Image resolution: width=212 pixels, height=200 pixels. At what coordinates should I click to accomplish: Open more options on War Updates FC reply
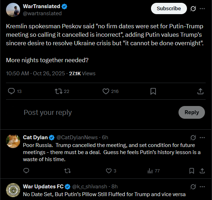(202, 187)
